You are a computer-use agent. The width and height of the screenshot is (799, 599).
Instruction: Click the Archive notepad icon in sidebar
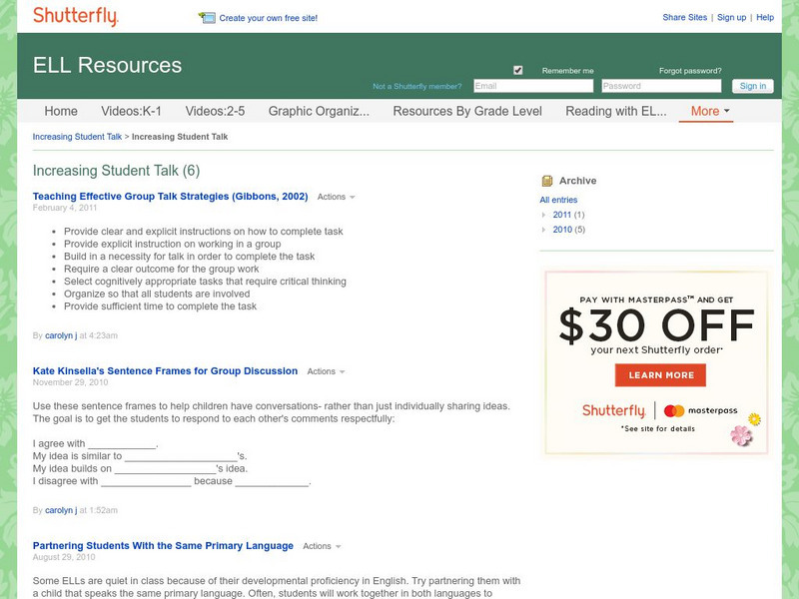545,180
